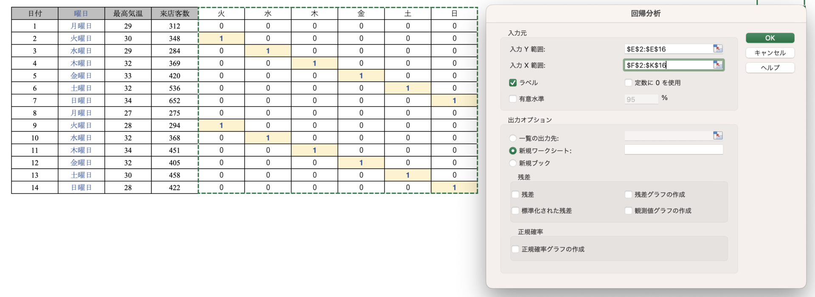The width and height of the screenshot is (815, 297).
Task: Click visitor count 275 cell
Action: (x=175, y=113)
